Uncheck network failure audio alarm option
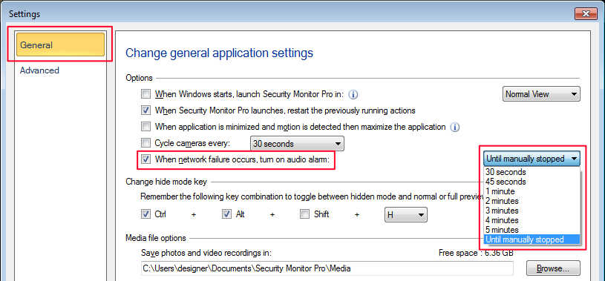Viewport: 605px width, 281px height. 145,159
